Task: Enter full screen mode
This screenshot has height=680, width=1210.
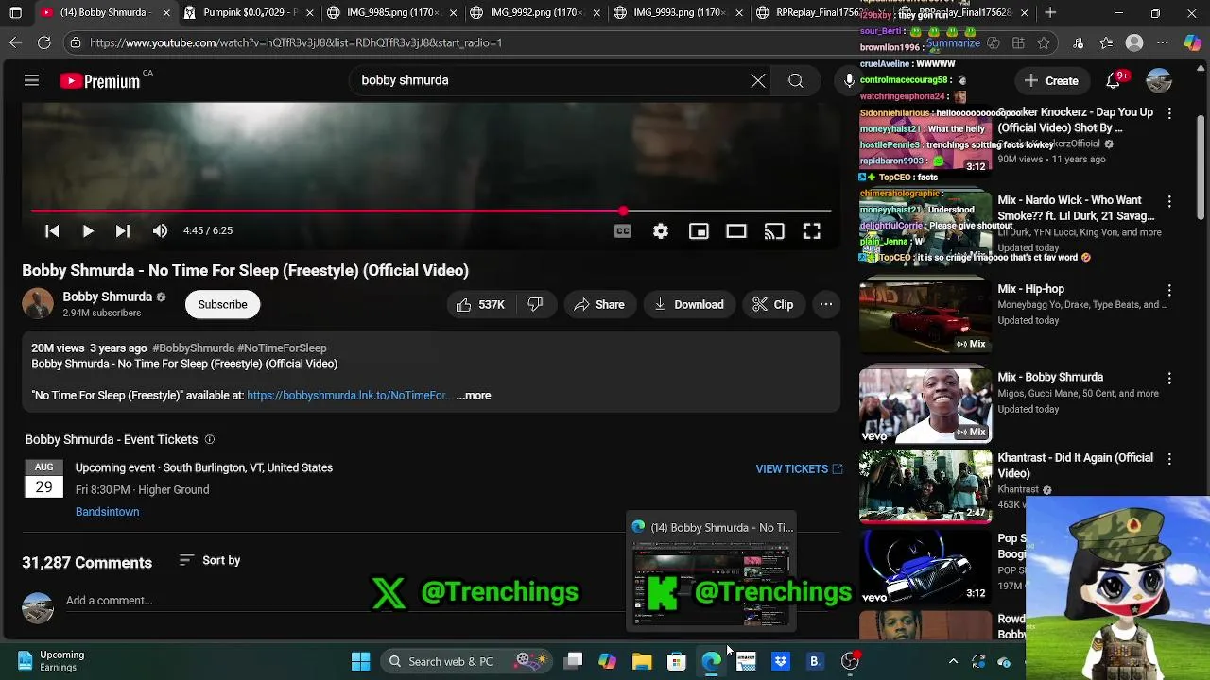Action: (x=812, y=230)
